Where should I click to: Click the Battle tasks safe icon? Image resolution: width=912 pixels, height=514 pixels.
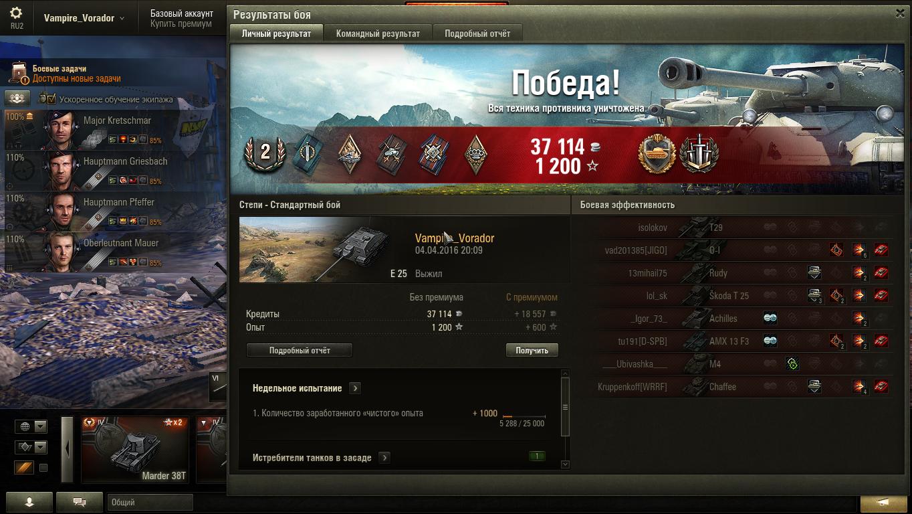point(20,73)
